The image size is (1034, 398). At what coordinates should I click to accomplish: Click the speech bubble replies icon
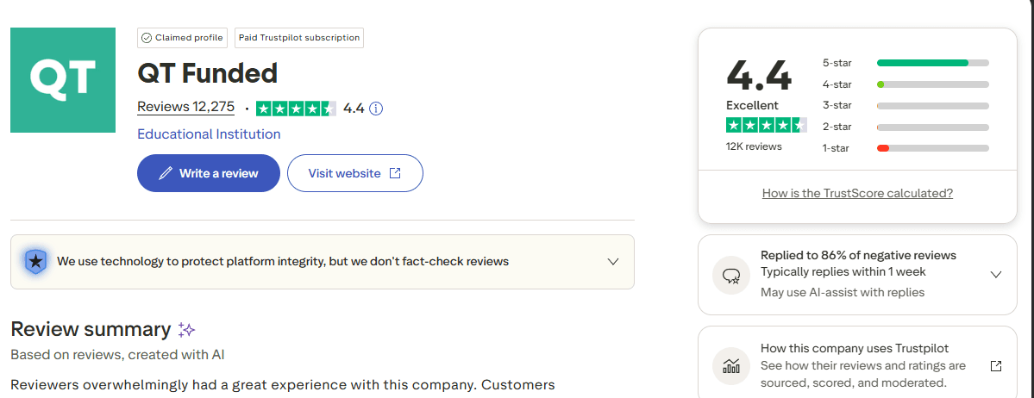pos(731,276)
